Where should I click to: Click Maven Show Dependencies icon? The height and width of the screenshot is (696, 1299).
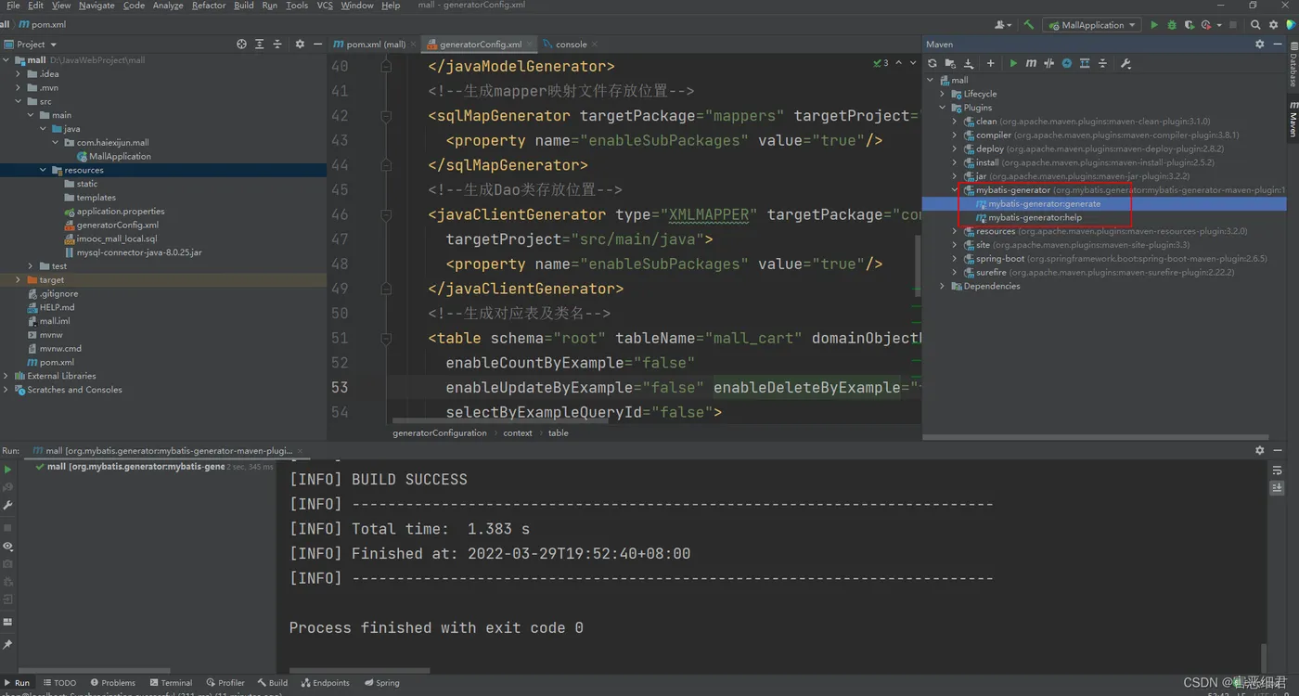tap(1085, 63)
